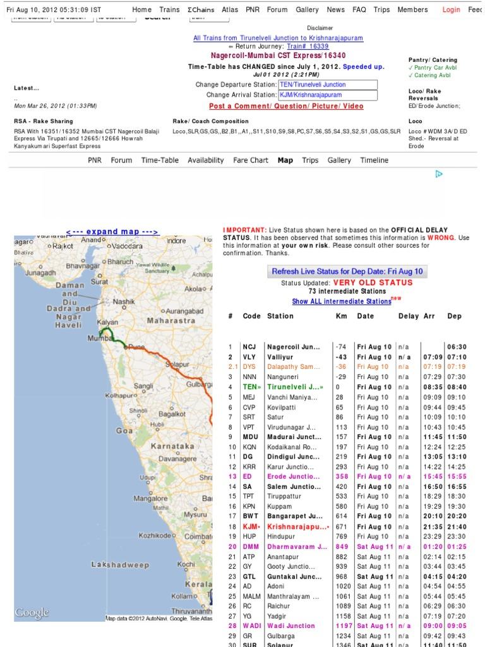This screenshot has width=485, height=647.
Task: Open the ΣChains menu item
Action: (x=201, y=9)
